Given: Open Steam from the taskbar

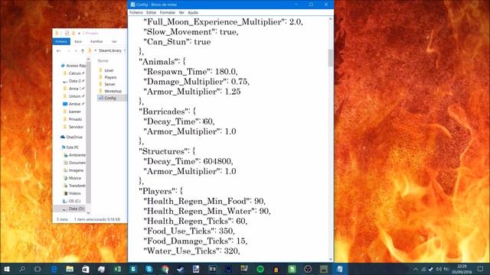Looking at the screenshot, I should (x=181, y=269).
